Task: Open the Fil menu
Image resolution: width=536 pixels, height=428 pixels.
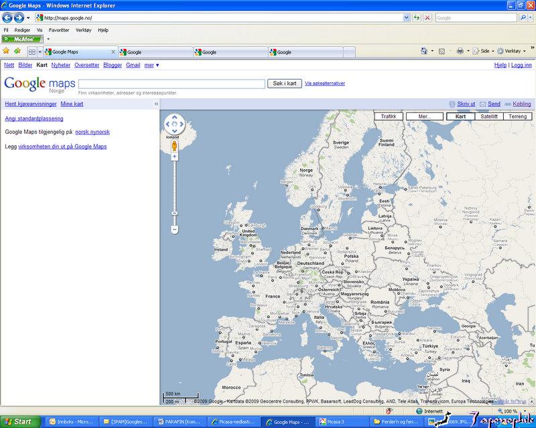Action: [6, 30]
